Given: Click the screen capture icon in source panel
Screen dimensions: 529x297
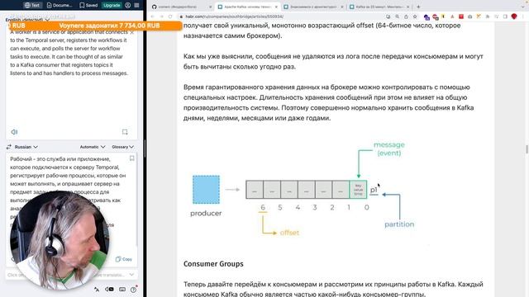Looking at the screenshot, I should [125, 132].
